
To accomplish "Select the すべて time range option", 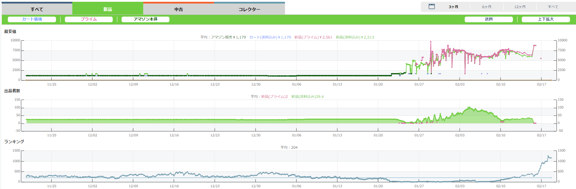I will (x=553, y=7).
